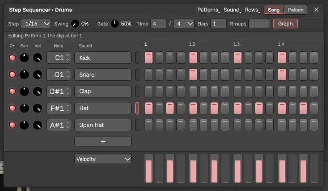The image size is (328, 191).
Task: Click the Kick row Vol knob
Action: coord(38,58)
